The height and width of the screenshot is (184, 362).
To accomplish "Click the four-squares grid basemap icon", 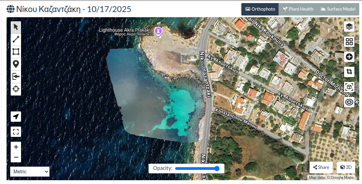I will pos(349,42).
